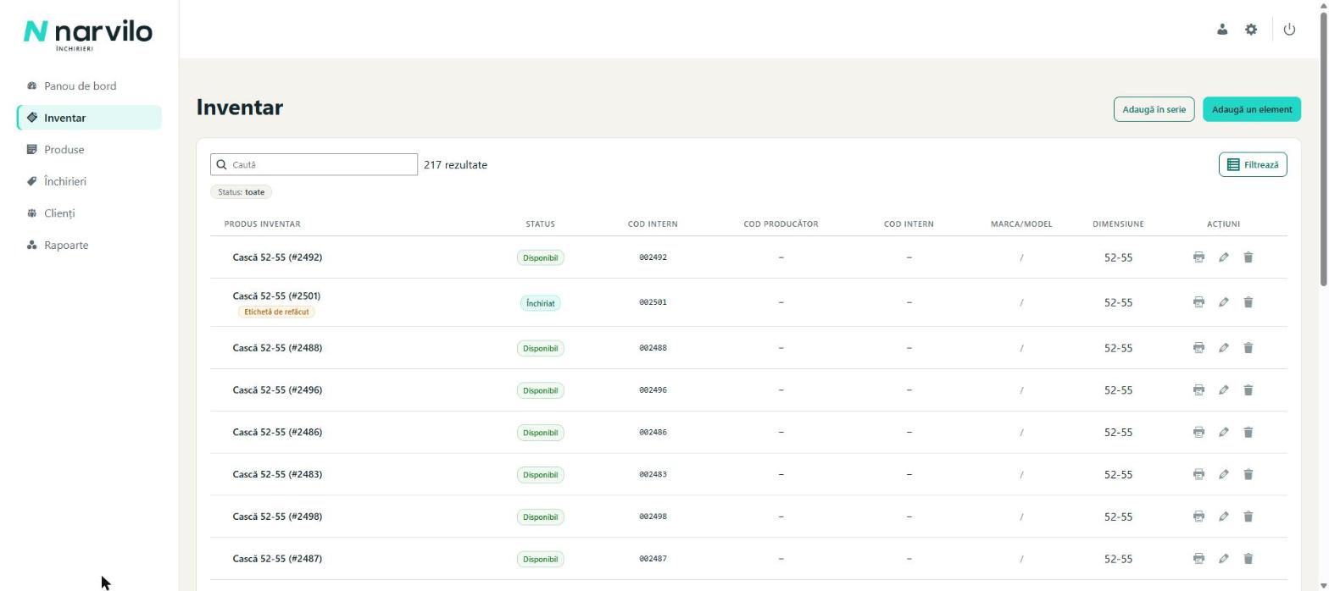Print label for Cască 52-55 (#2486)

[1198, 433]
